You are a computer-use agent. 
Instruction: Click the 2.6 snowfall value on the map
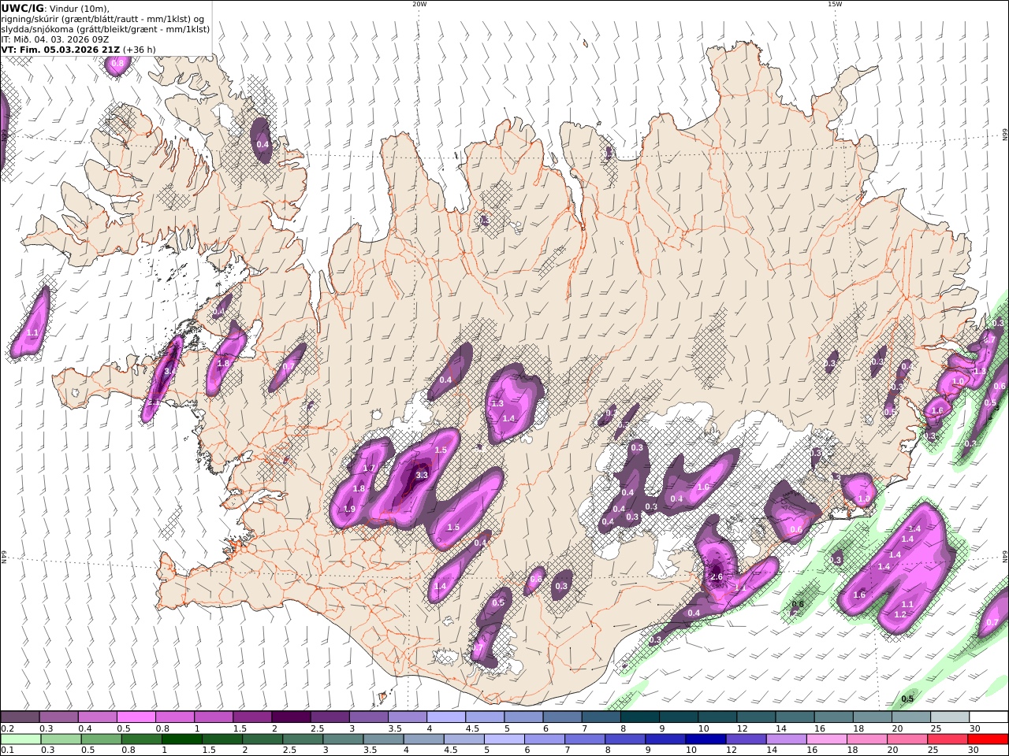717,577
